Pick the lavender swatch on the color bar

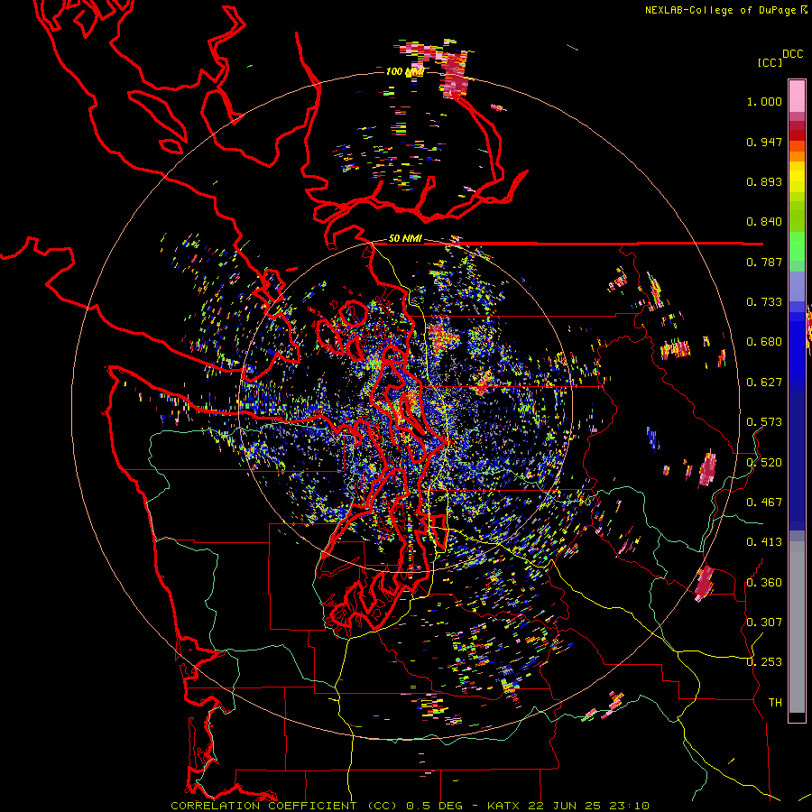pos(797,286)
